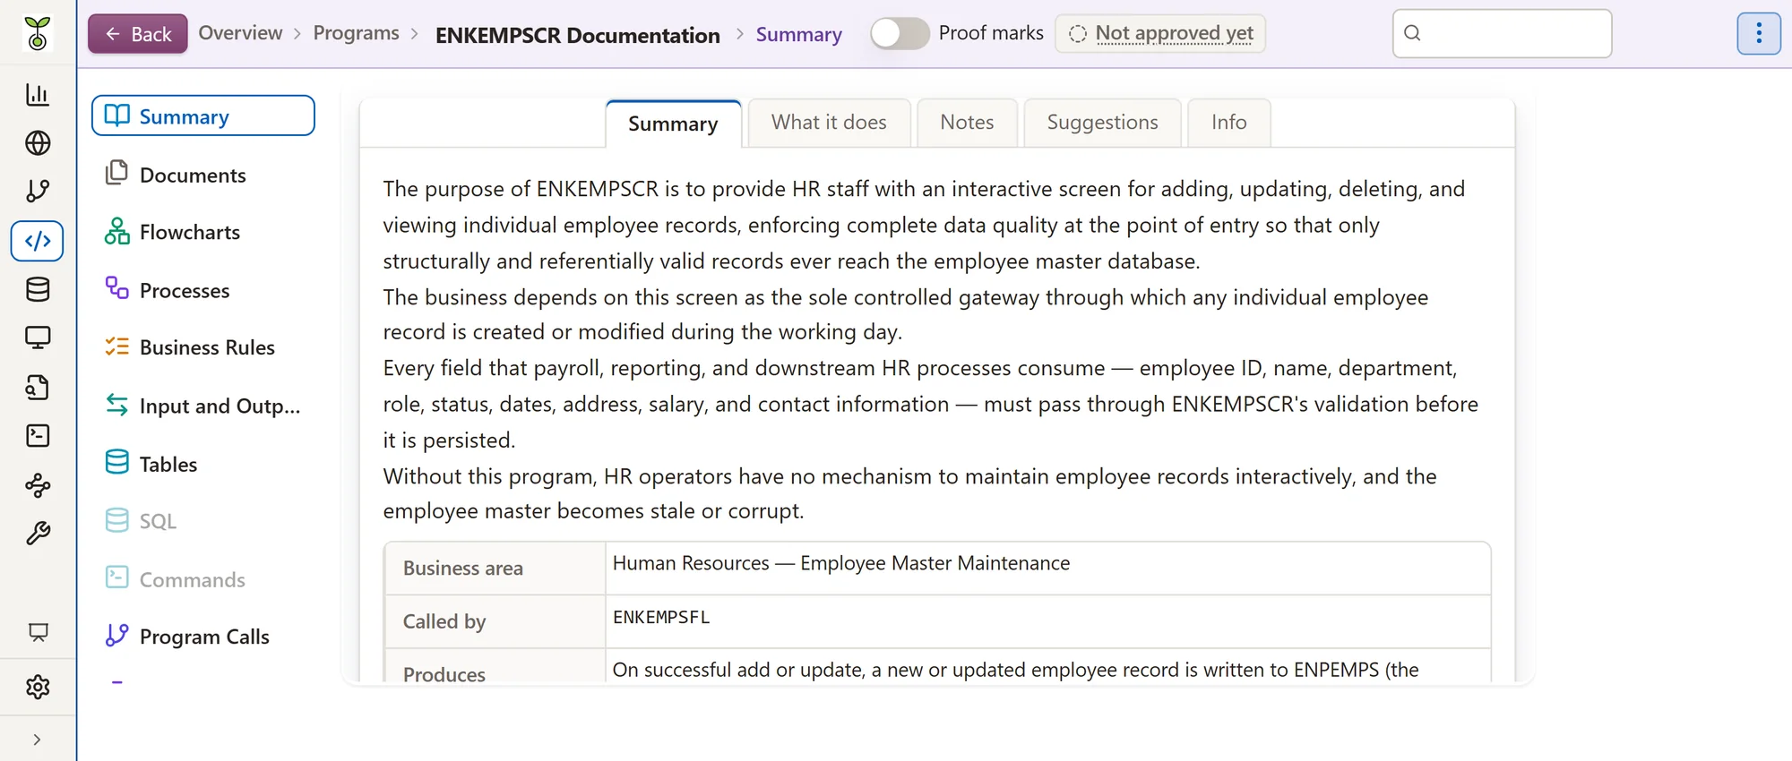Select the Summary tab in content panel
Image resolution: width=1792 pixels, height=761 pixels.
point(673,124)
